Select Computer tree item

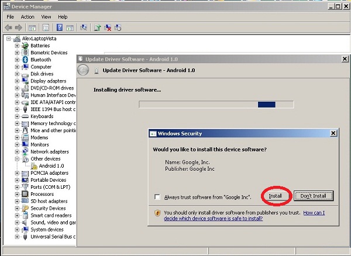tap(41, 67)
